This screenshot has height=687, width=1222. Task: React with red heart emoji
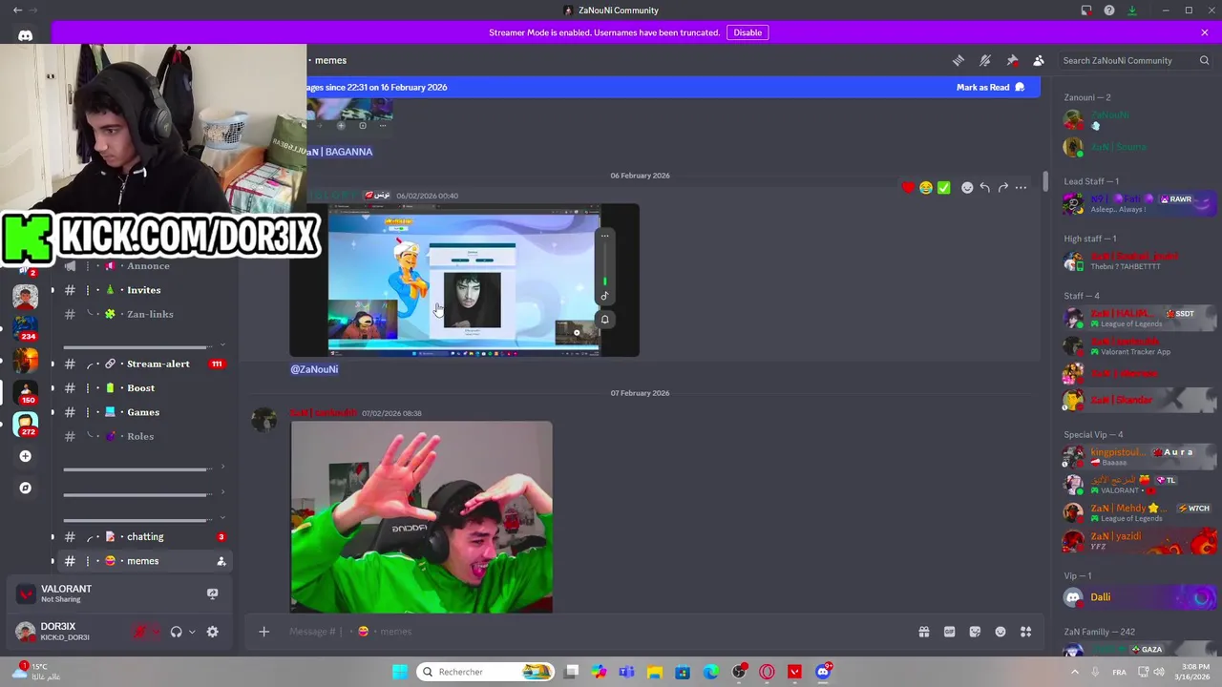coord(908,188)
